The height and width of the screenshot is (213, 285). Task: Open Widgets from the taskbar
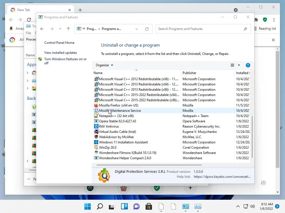tap(124, 206)
